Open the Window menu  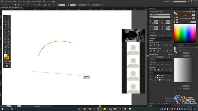point(38,2)
